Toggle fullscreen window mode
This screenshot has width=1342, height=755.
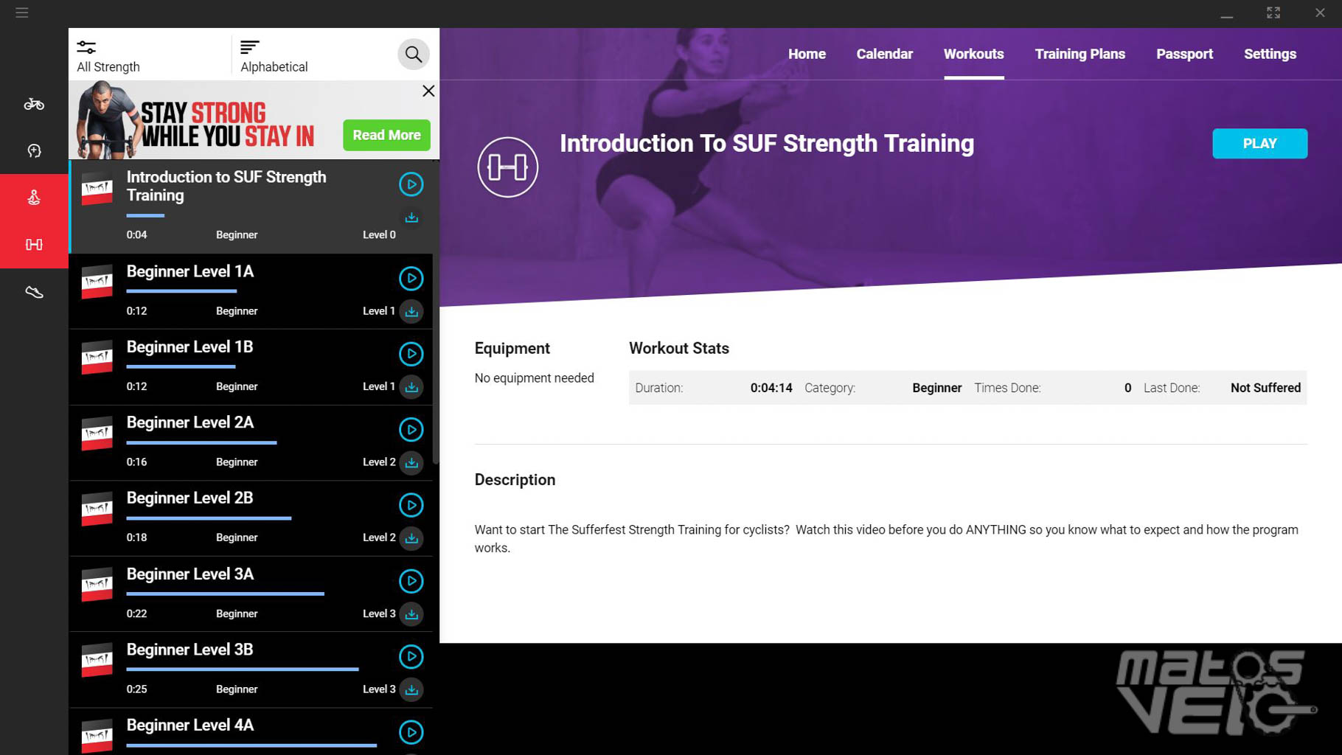[1273, 13]
